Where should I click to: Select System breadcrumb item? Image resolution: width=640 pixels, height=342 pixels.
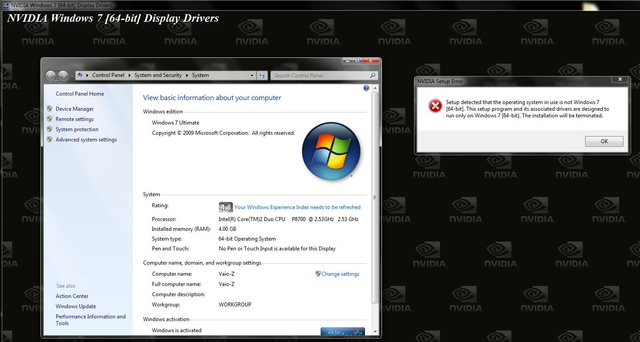click(201, 75)
